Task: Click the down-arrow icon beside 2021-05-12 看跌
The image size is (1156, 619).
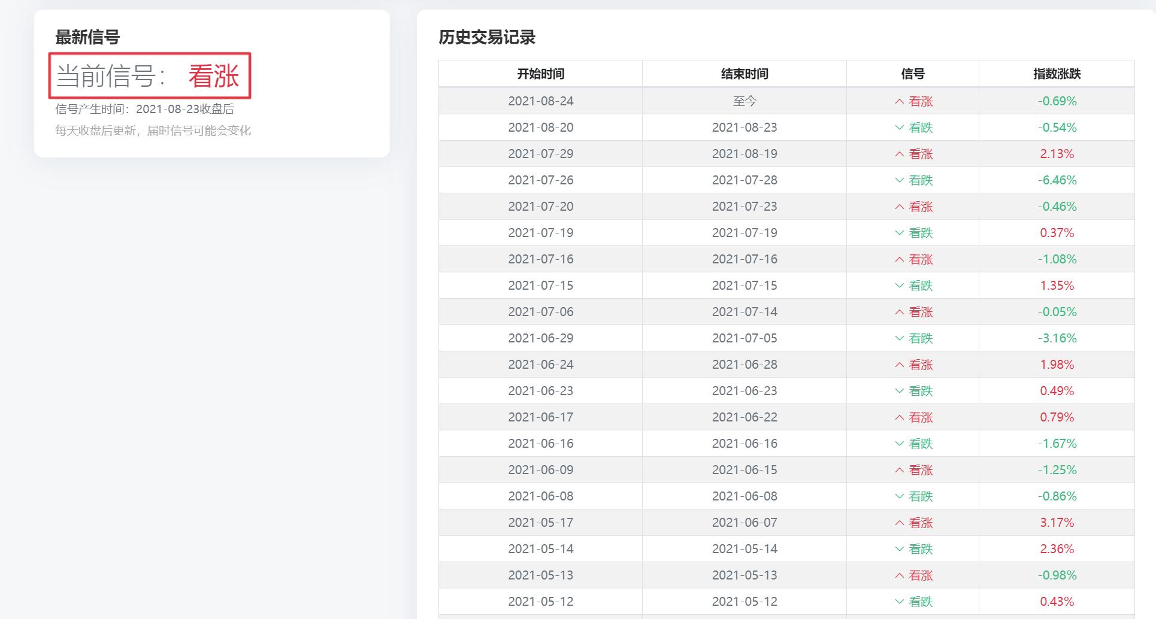Action: pos(898,601)
